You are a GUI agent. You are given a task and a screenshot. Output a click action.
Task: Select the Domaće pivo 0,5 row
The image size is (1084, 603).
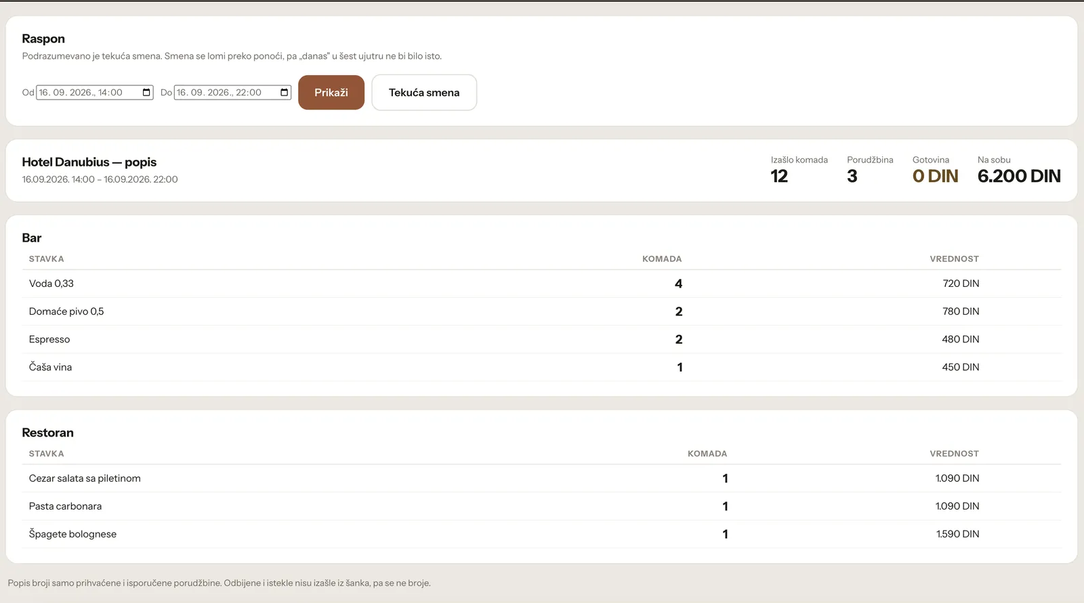(x=541, y=311)
